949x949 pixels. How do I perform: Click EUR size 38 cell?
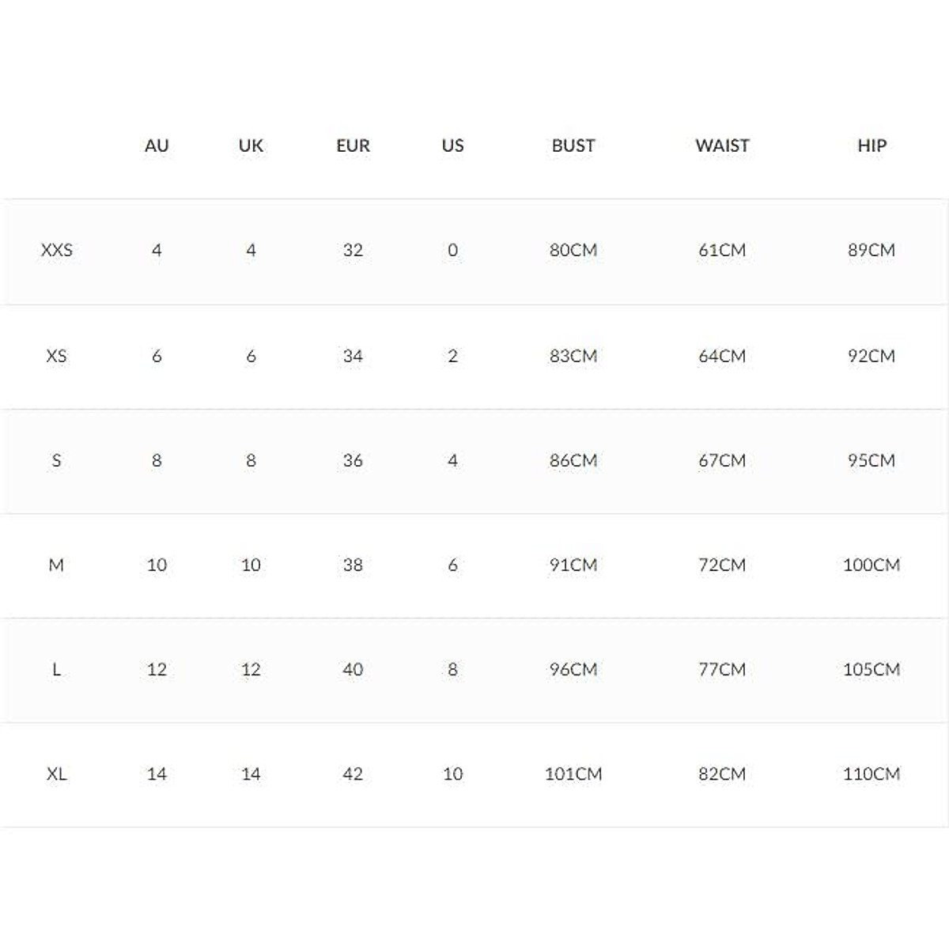[353, 565]
